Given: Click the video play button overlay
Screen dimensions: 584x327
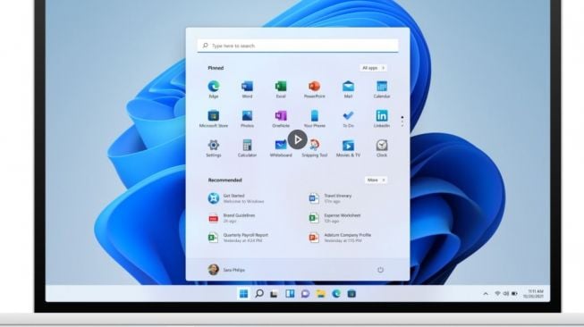Looking at the screenshot, I should click(x=297, y=139).
